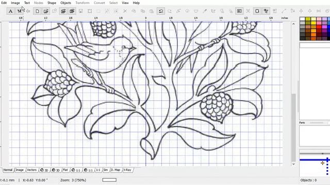The width and height of the screenshot is (330, 185).
Task: Click the canvas vertical scrollbar down arrow
Action: [293, 164]
